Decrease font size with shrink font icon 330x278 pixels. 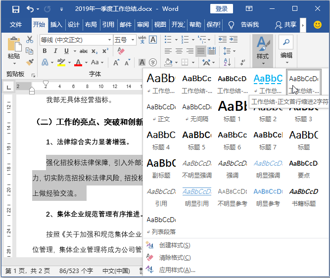click(x=128, y=62)
